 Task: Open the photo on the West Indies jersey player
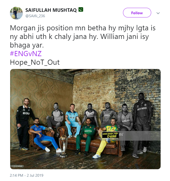pos(143,122)
